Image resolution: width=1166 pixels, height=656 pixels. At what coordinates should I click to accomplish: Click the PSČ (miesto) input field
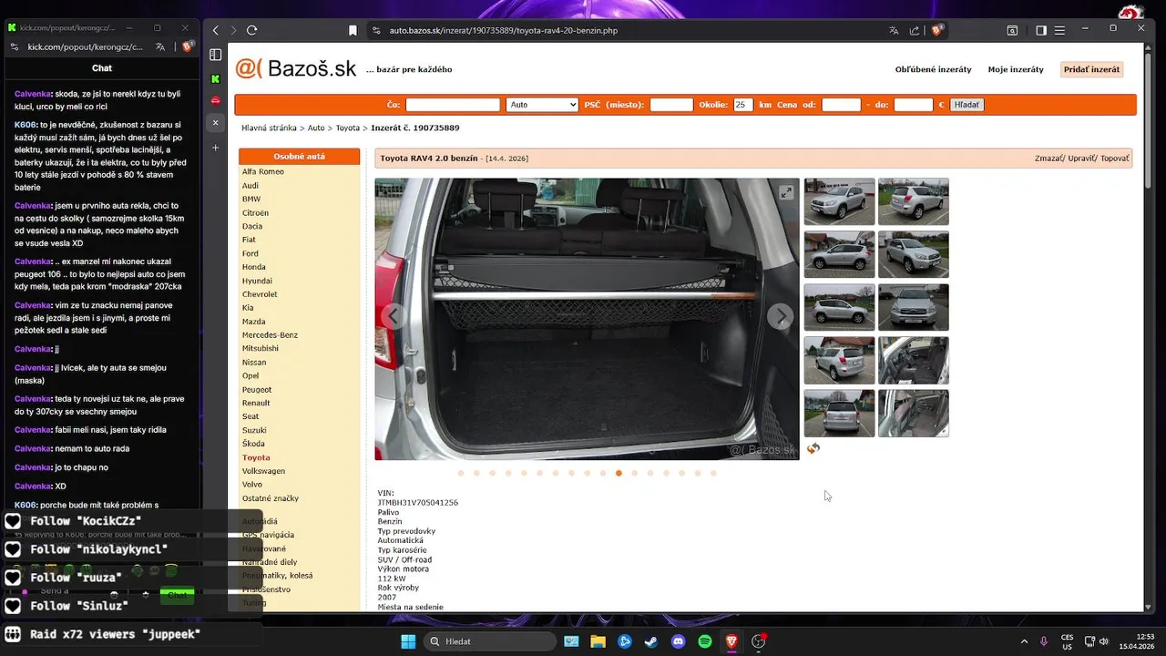coord(671,105)
